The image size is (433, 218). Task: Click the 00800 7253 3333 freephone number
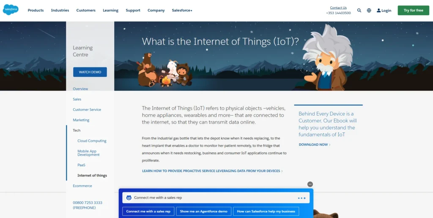click(88, 205)
